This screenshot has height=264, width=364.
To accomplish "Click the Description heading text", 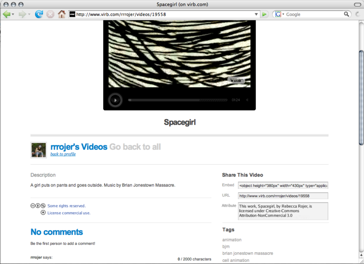I will (x=43, y=175).
